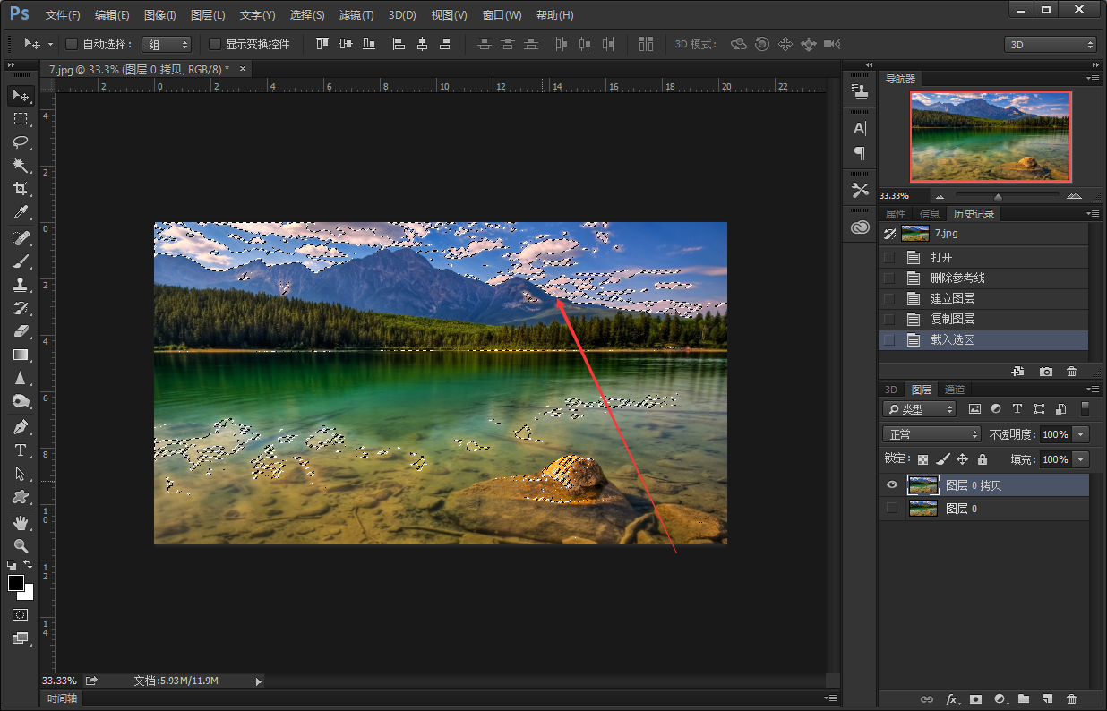
Task: Select the Clone Stamp tool
Action: pos(20,285)
